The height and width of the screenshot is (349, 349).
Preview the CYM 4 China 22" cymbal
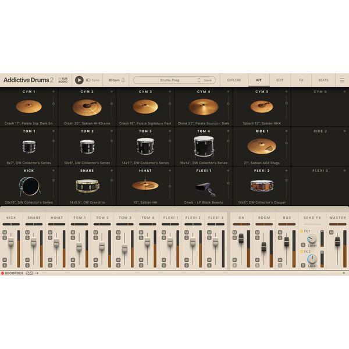pyautogui.click(x=204, y=107)
